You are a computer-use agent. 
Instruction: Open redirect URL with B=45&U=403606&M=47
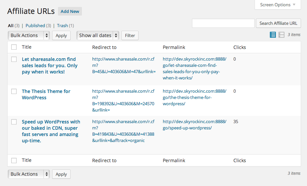pos(124,65)
